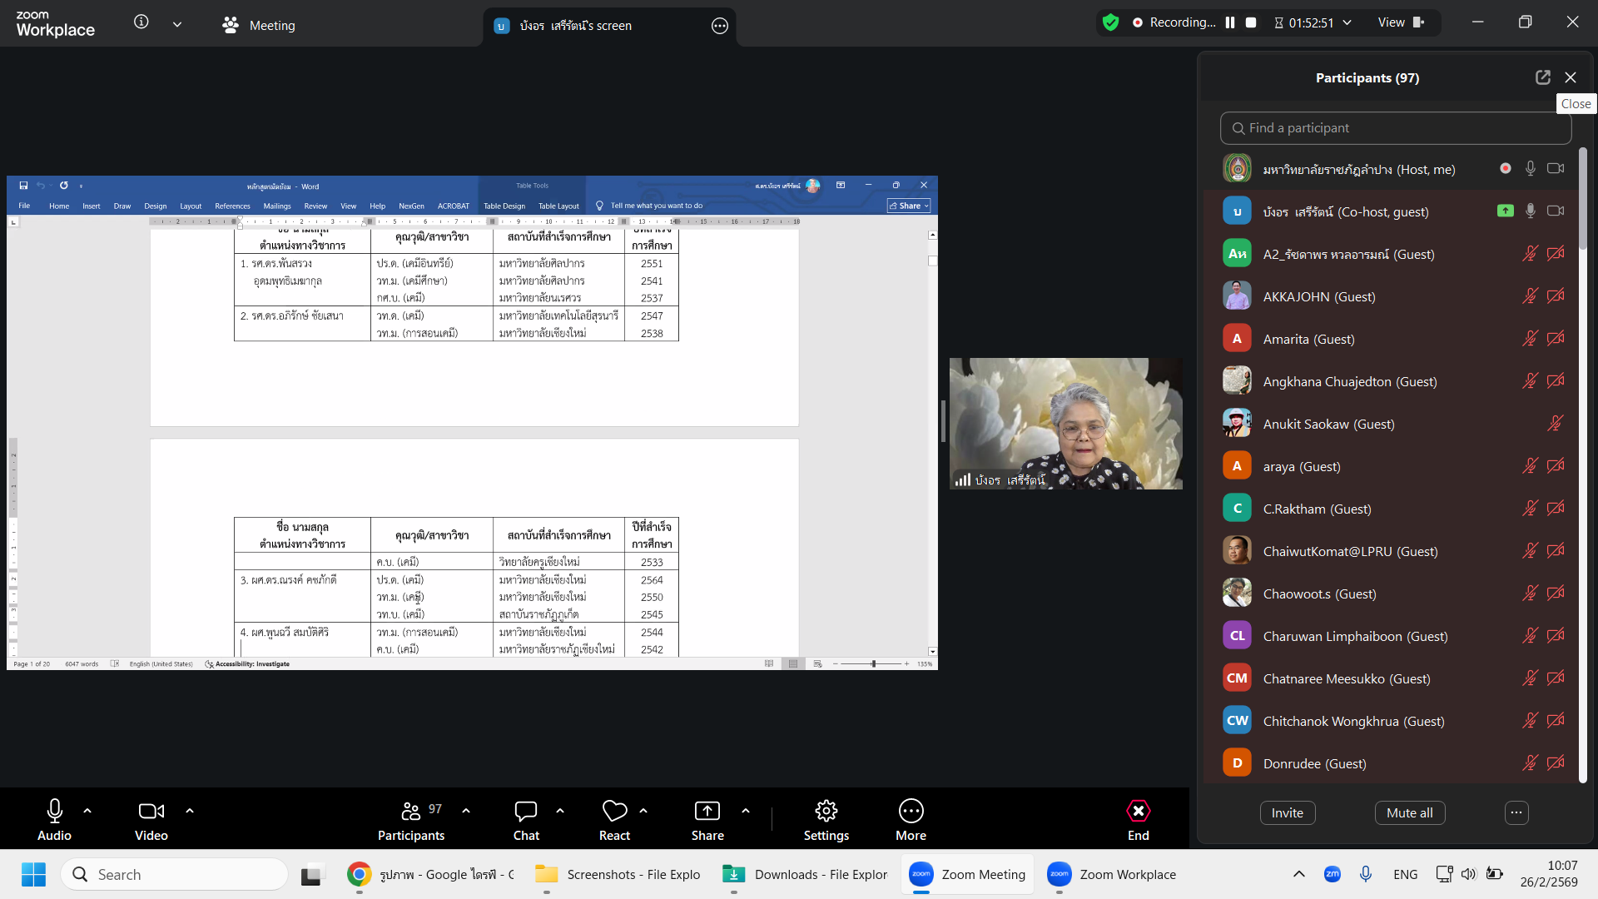The image size is (1598, 899).
Task: Click the encryption shield icon
Action: coord(1110,22)
